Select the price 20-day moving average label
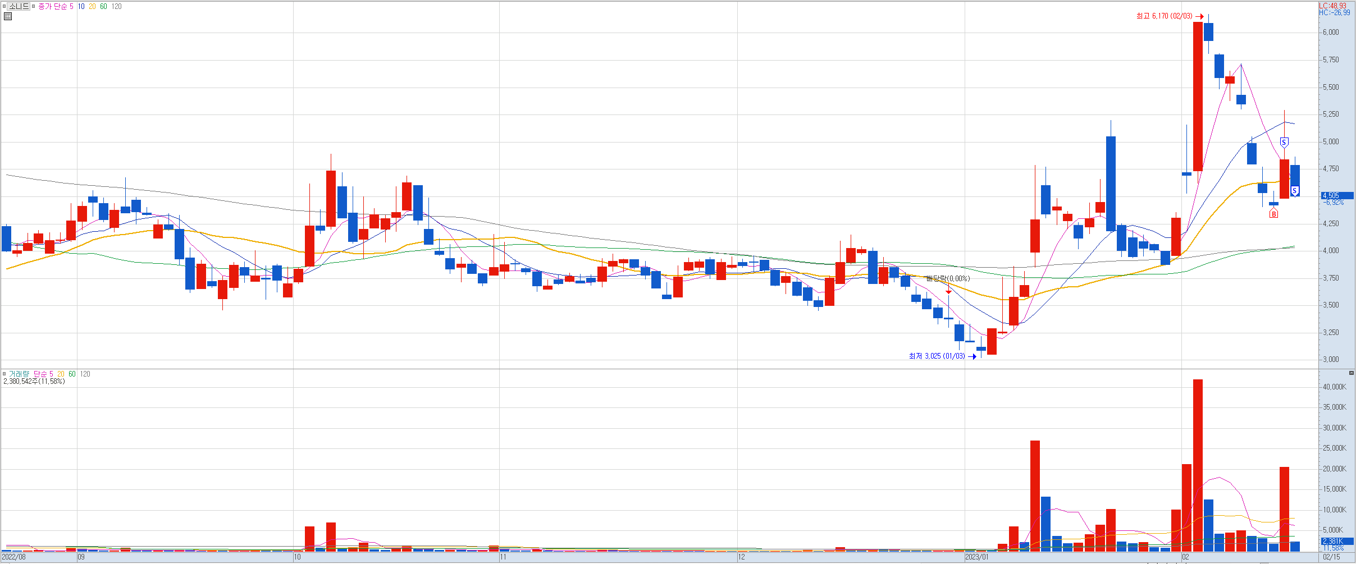1356x564 pixels. pyautogui.click(x=92, y=6)
